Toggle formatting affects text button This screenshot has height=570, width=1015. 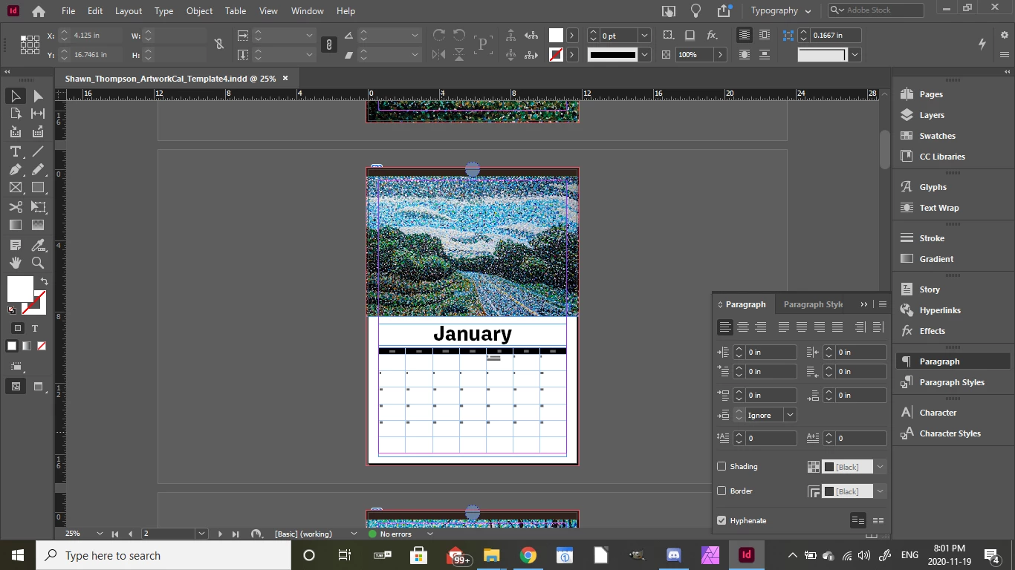(34, 328)
